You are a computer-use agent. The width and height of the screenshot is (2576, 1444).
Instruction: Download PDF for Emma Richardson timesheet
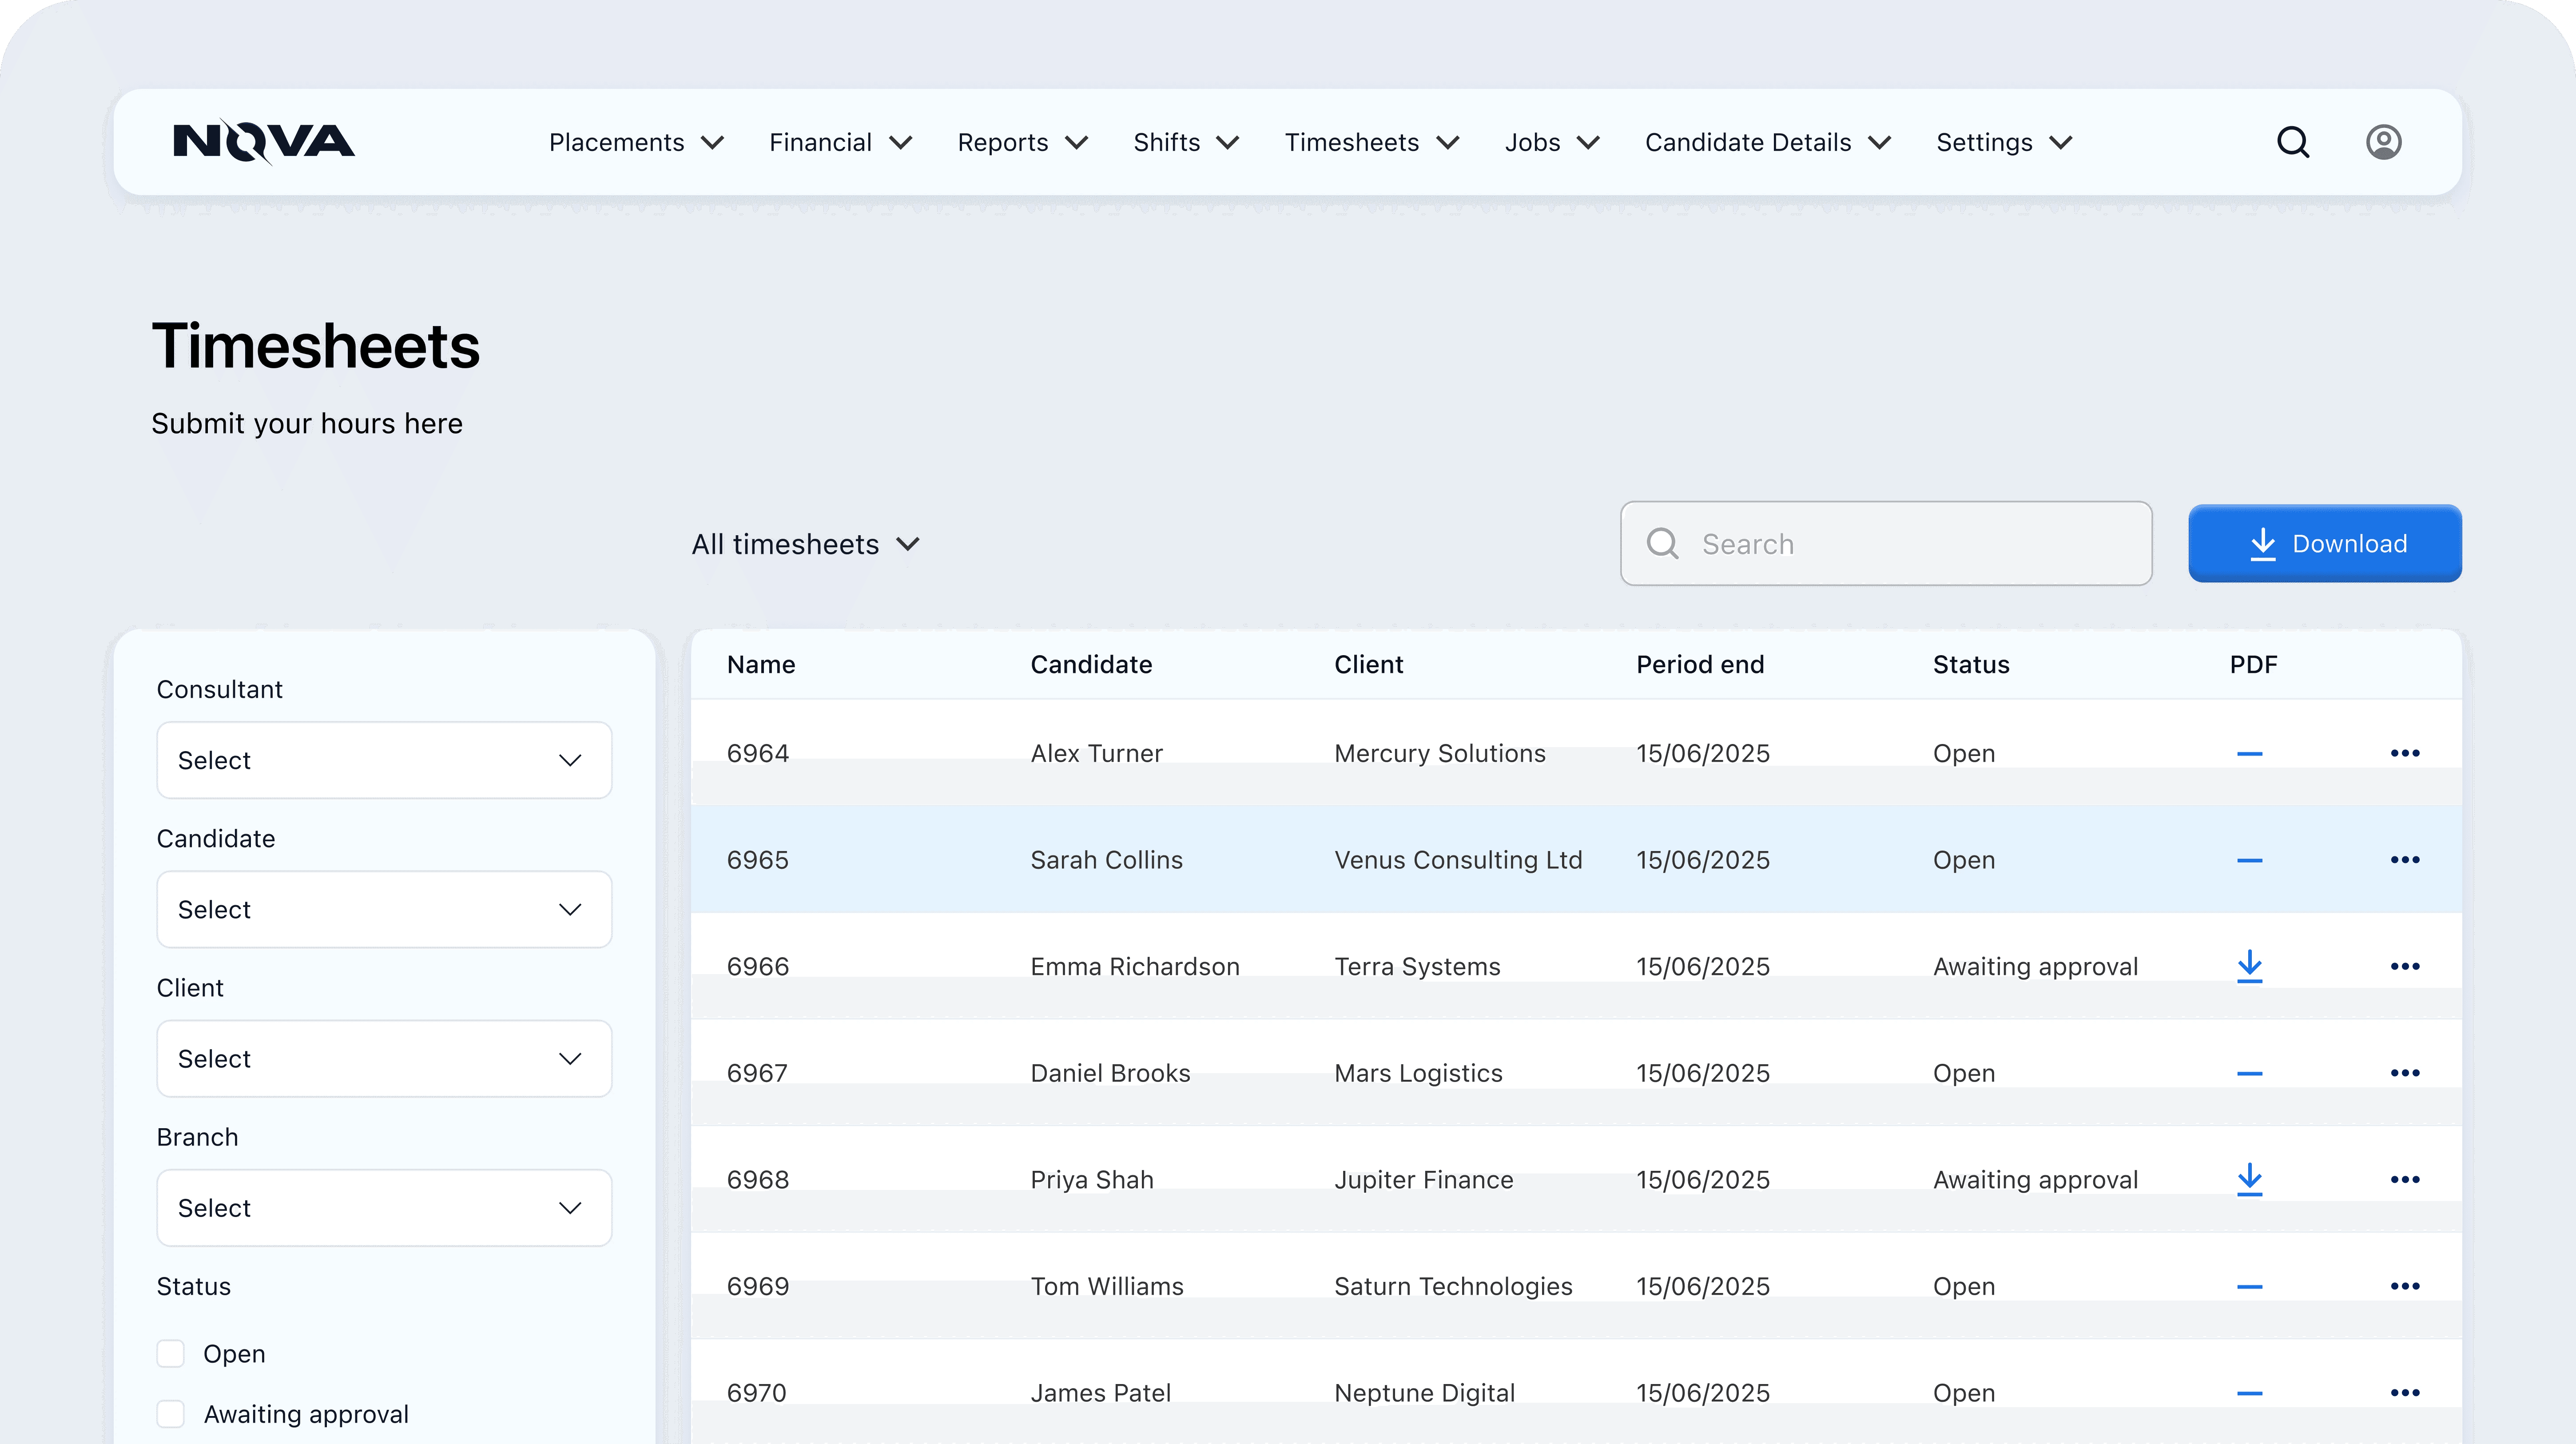coord(2249,966)
